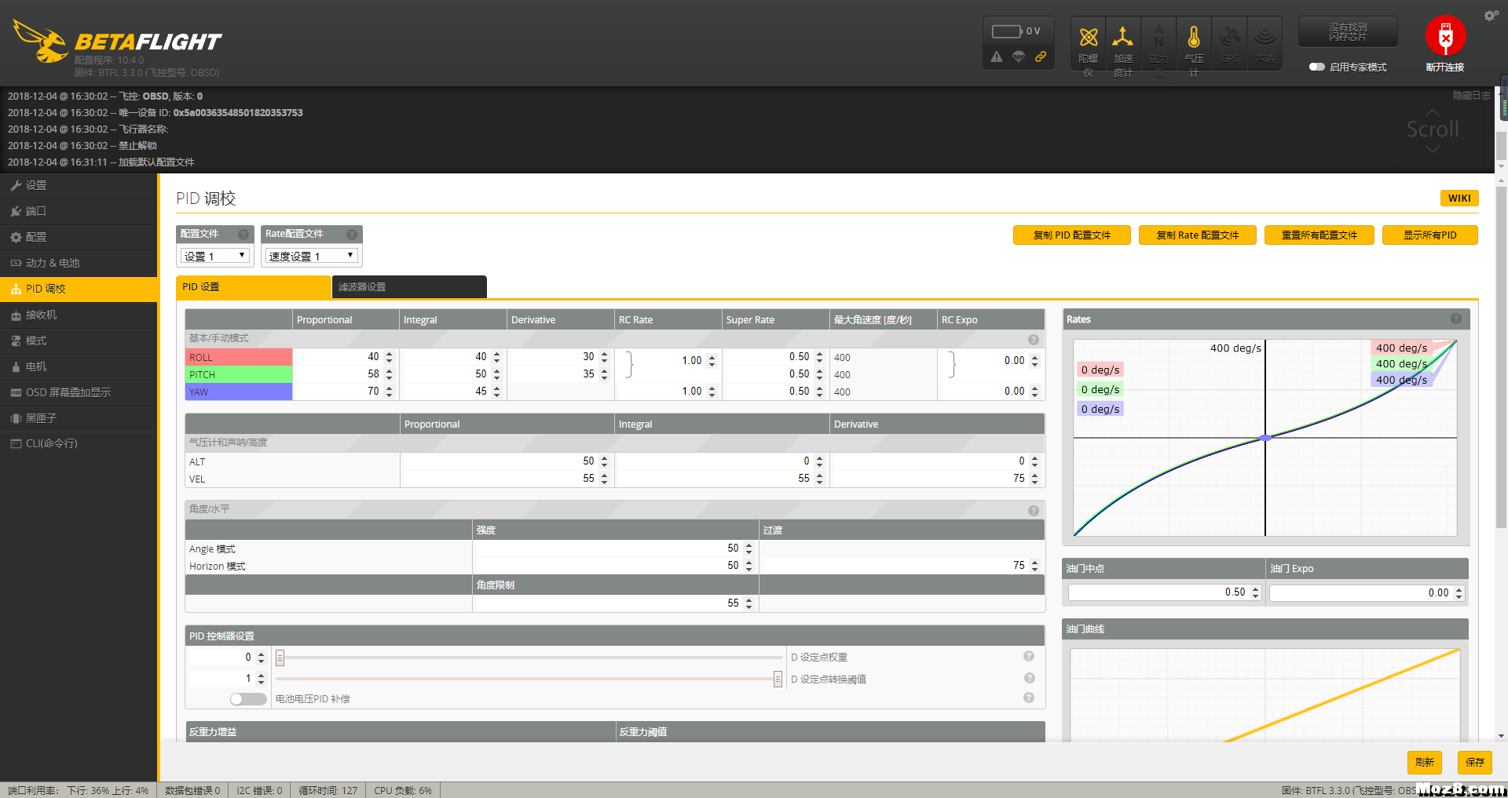Adjust ROLL Super Rate stepper
The height and width of the screenshot is (798, 1508).
pyautogui.click(x=820, y=357)
